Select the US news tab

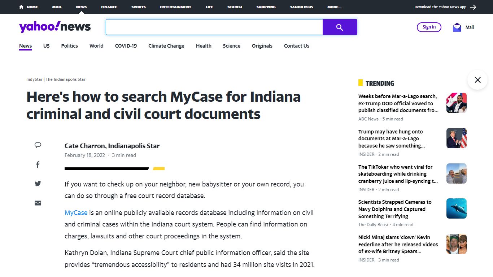47,46
